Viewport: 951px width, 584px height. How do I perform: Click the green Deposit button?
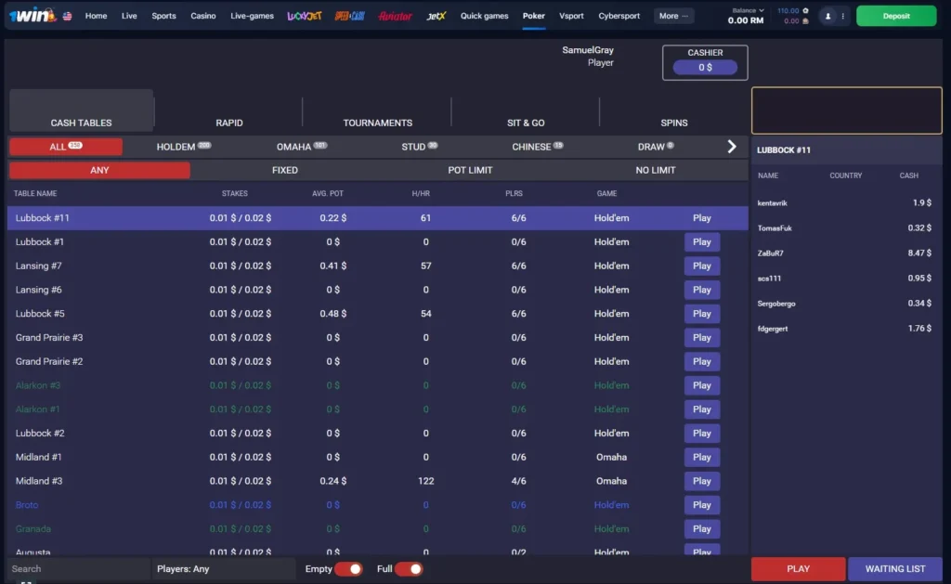(896, 16)
